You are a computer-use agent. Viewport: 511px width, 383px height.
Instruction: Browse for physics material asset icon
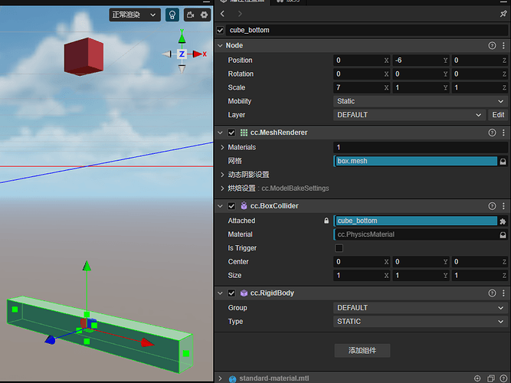[503, 235]
